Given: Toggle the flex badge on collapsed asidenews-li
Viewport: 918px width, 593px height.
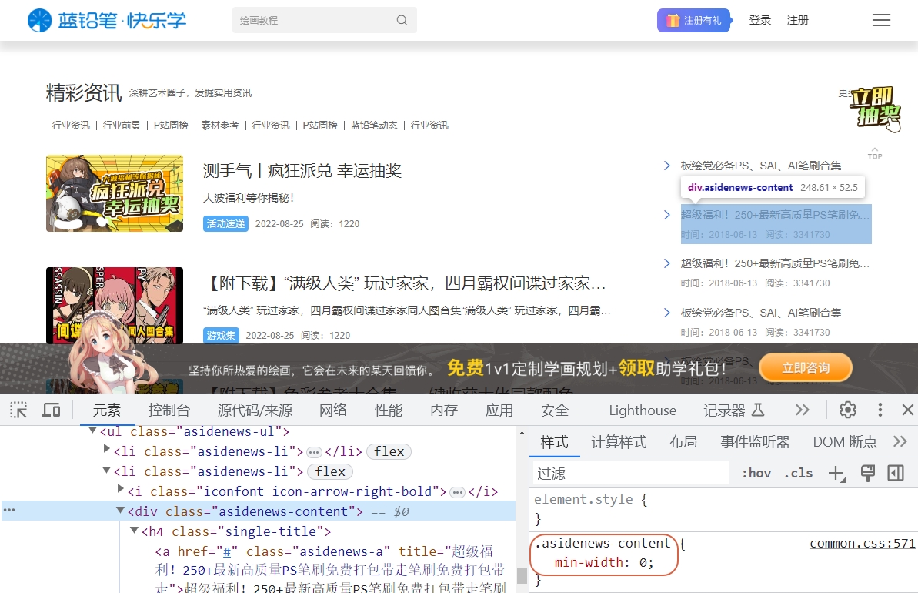Looking at the screenshot, I should 389,452.
